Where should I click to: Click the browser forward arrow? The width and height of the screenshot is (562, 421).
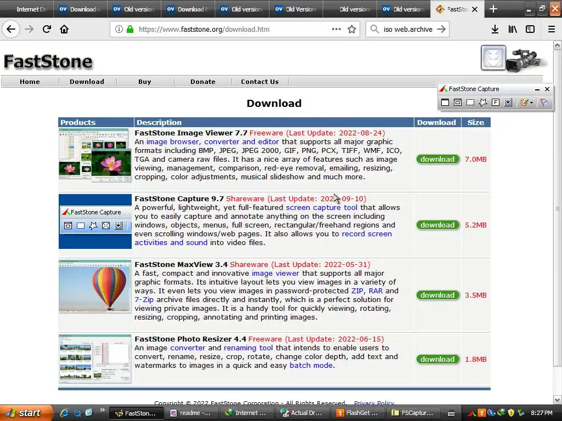click(x=29, y=29)
